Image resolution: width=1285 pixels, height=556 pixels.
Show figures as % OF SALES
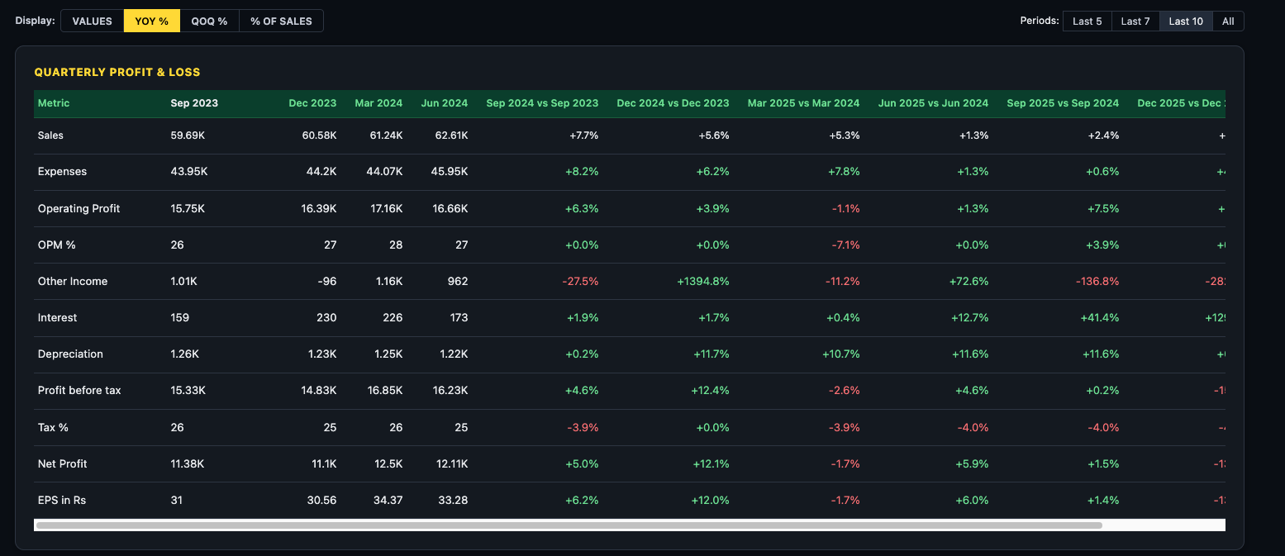tap(281, 21)
